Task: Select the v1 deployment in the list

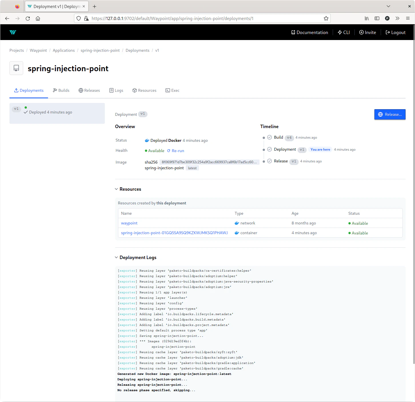Action: tap(57, 113)
